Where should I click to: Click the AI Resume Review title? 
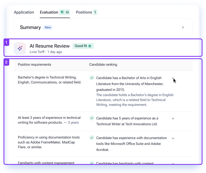pyautogui.click(x=50, y=46)
